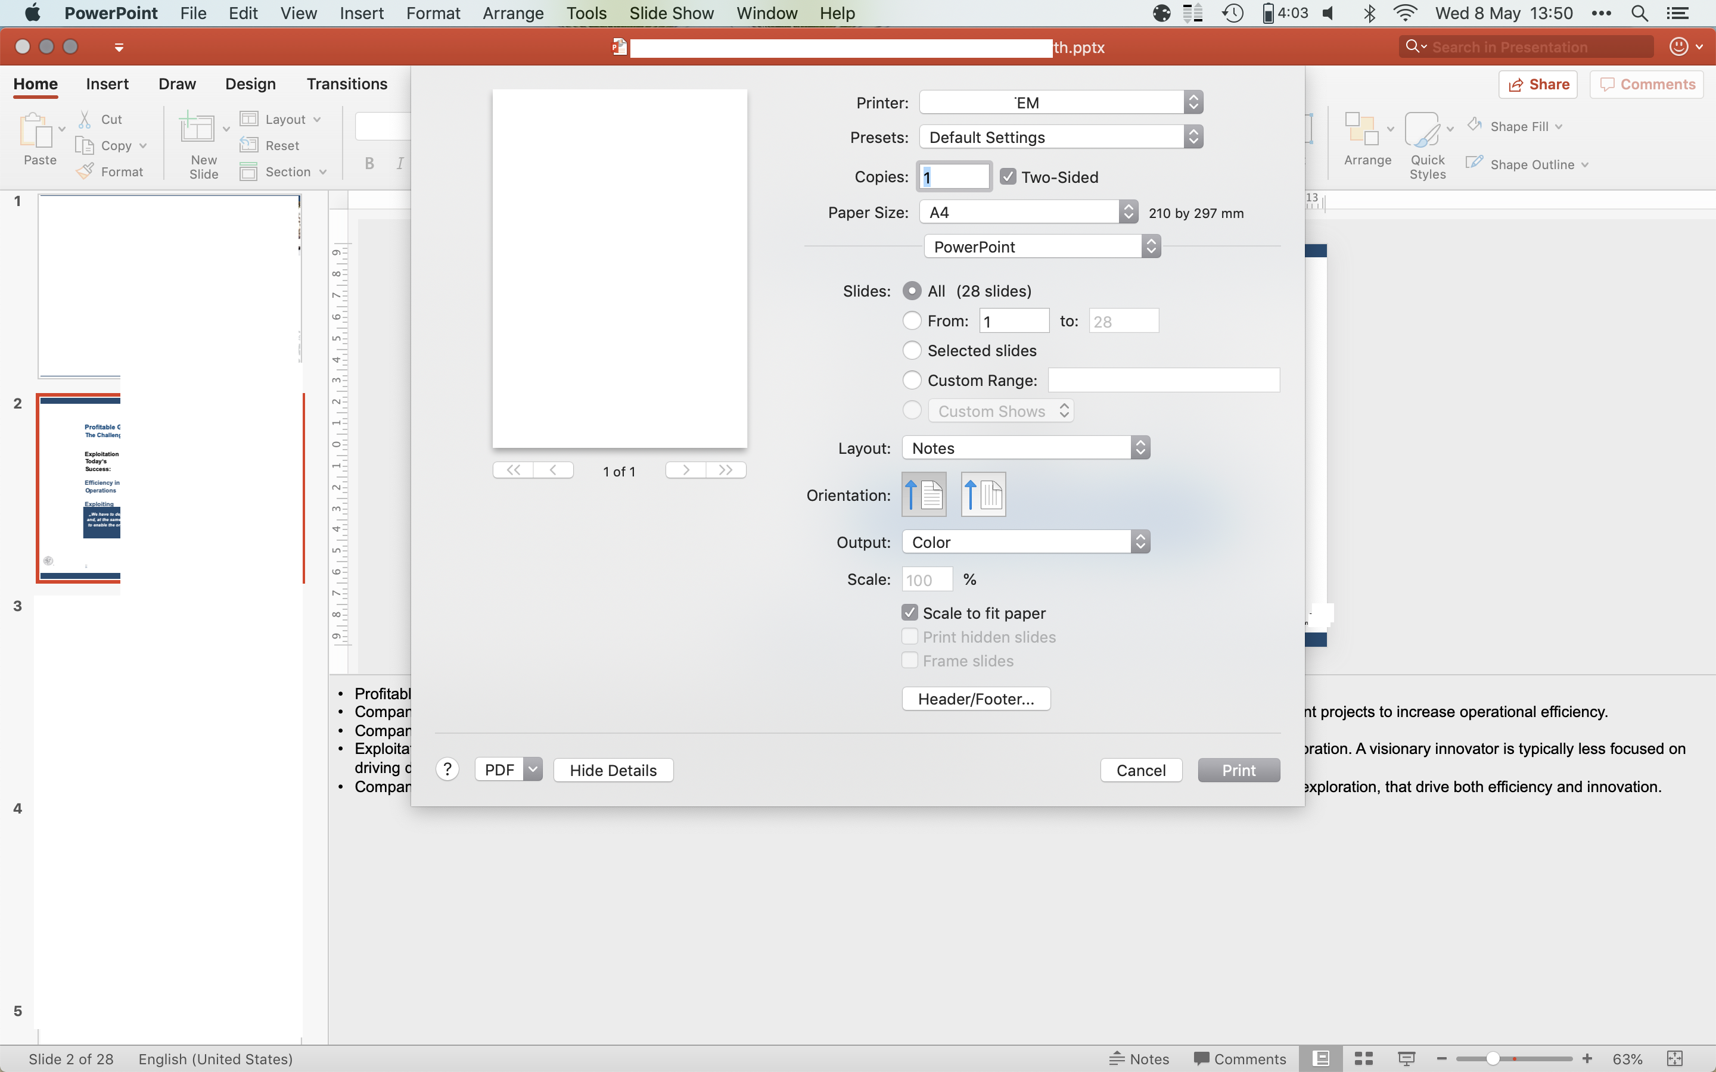Select landscape orientation icon
The image size is (1716, 1072).
(983, 494)
